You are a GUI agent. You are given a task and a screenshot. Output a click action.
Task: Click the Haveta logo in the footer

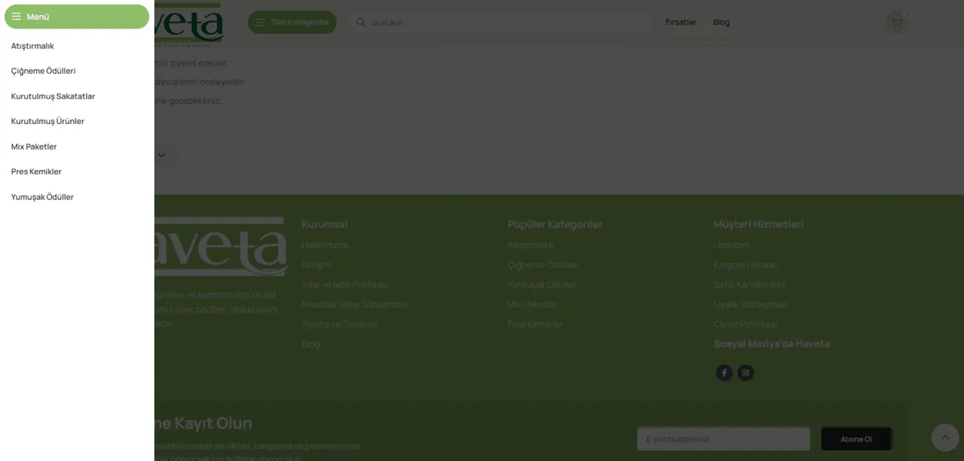coord(221,247)
